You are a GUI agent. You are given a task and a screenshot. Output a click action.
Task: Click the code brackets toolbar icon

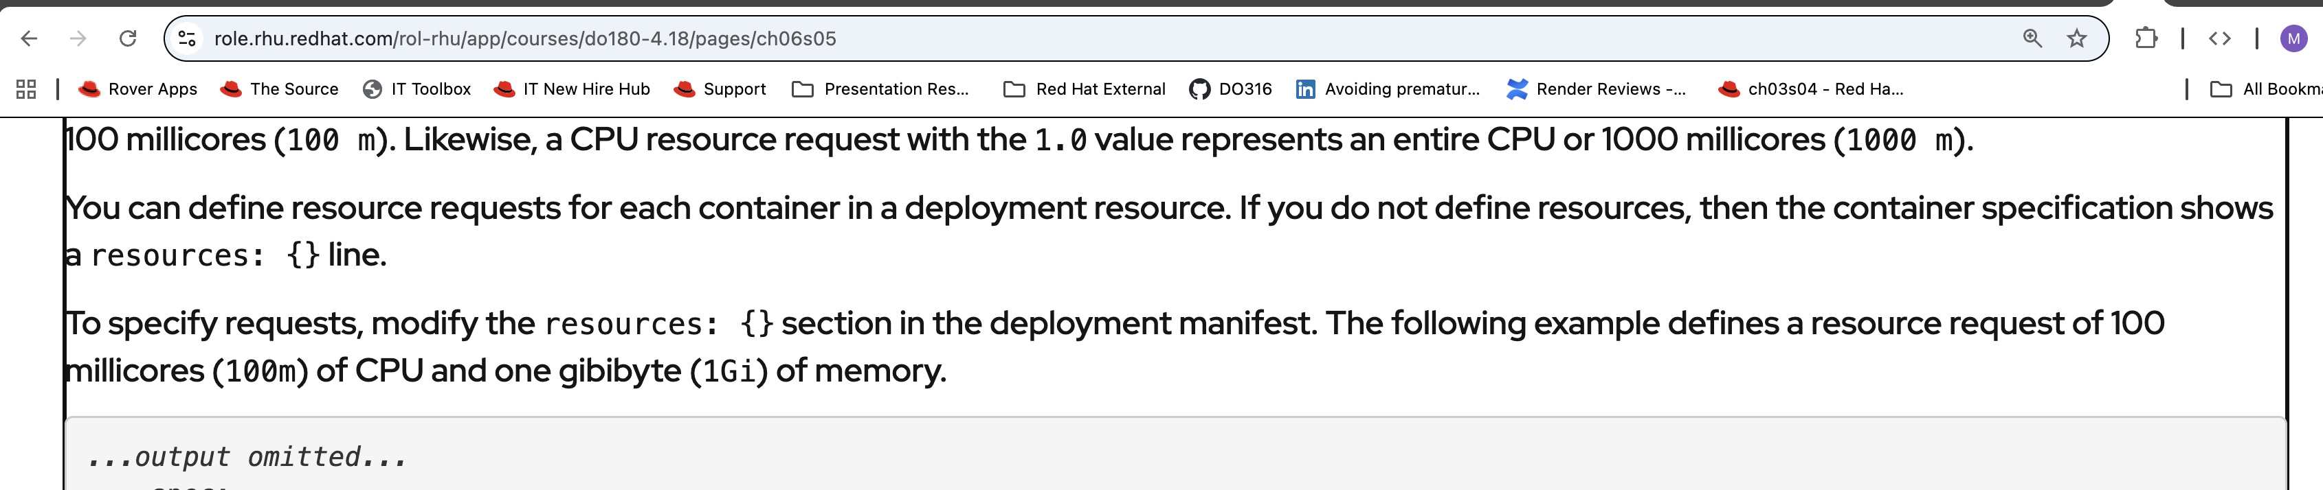tap(2219, 38)
